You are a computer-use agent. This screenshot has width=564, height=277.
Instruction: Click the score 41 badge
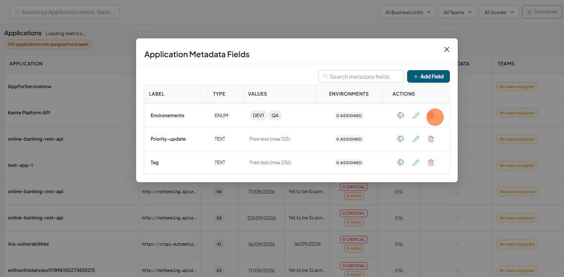click(219, 244)
